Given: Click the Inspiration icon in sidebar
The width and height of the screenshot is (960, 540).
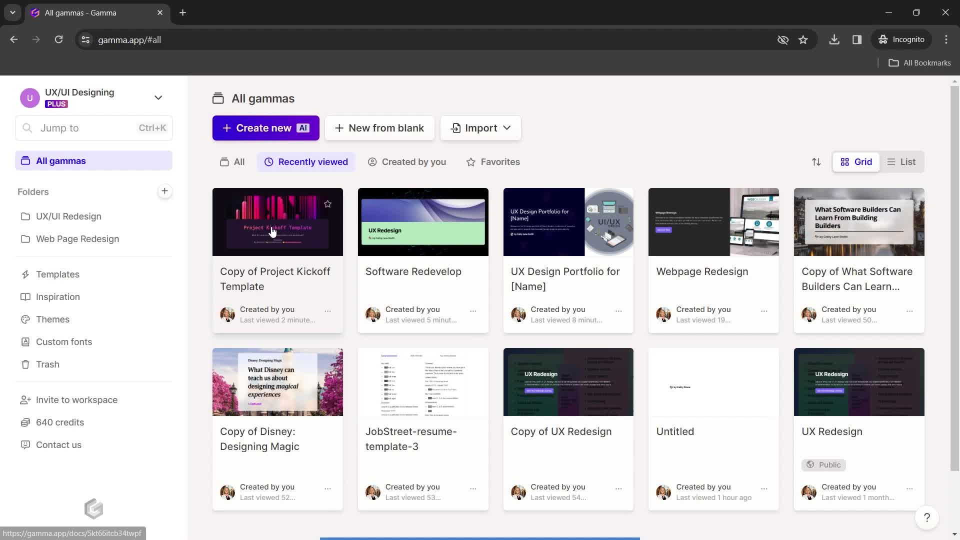Looking at the screenshot, I should click(25, 296).
